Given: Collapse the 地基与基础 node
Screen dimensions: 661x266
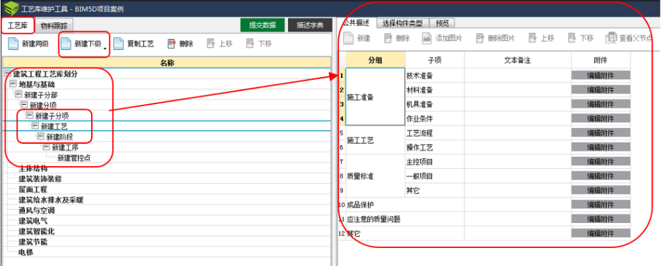Looking at the screenshot, I should pyautogui.click(x=13, y=84).
